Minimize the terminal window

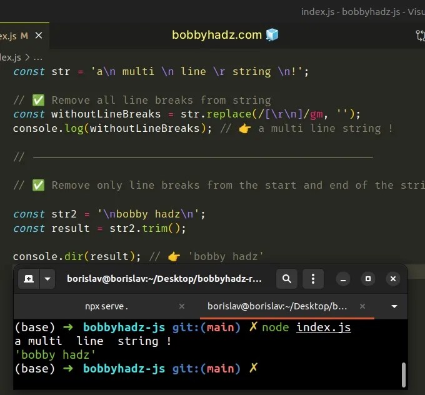pos(343,279)
